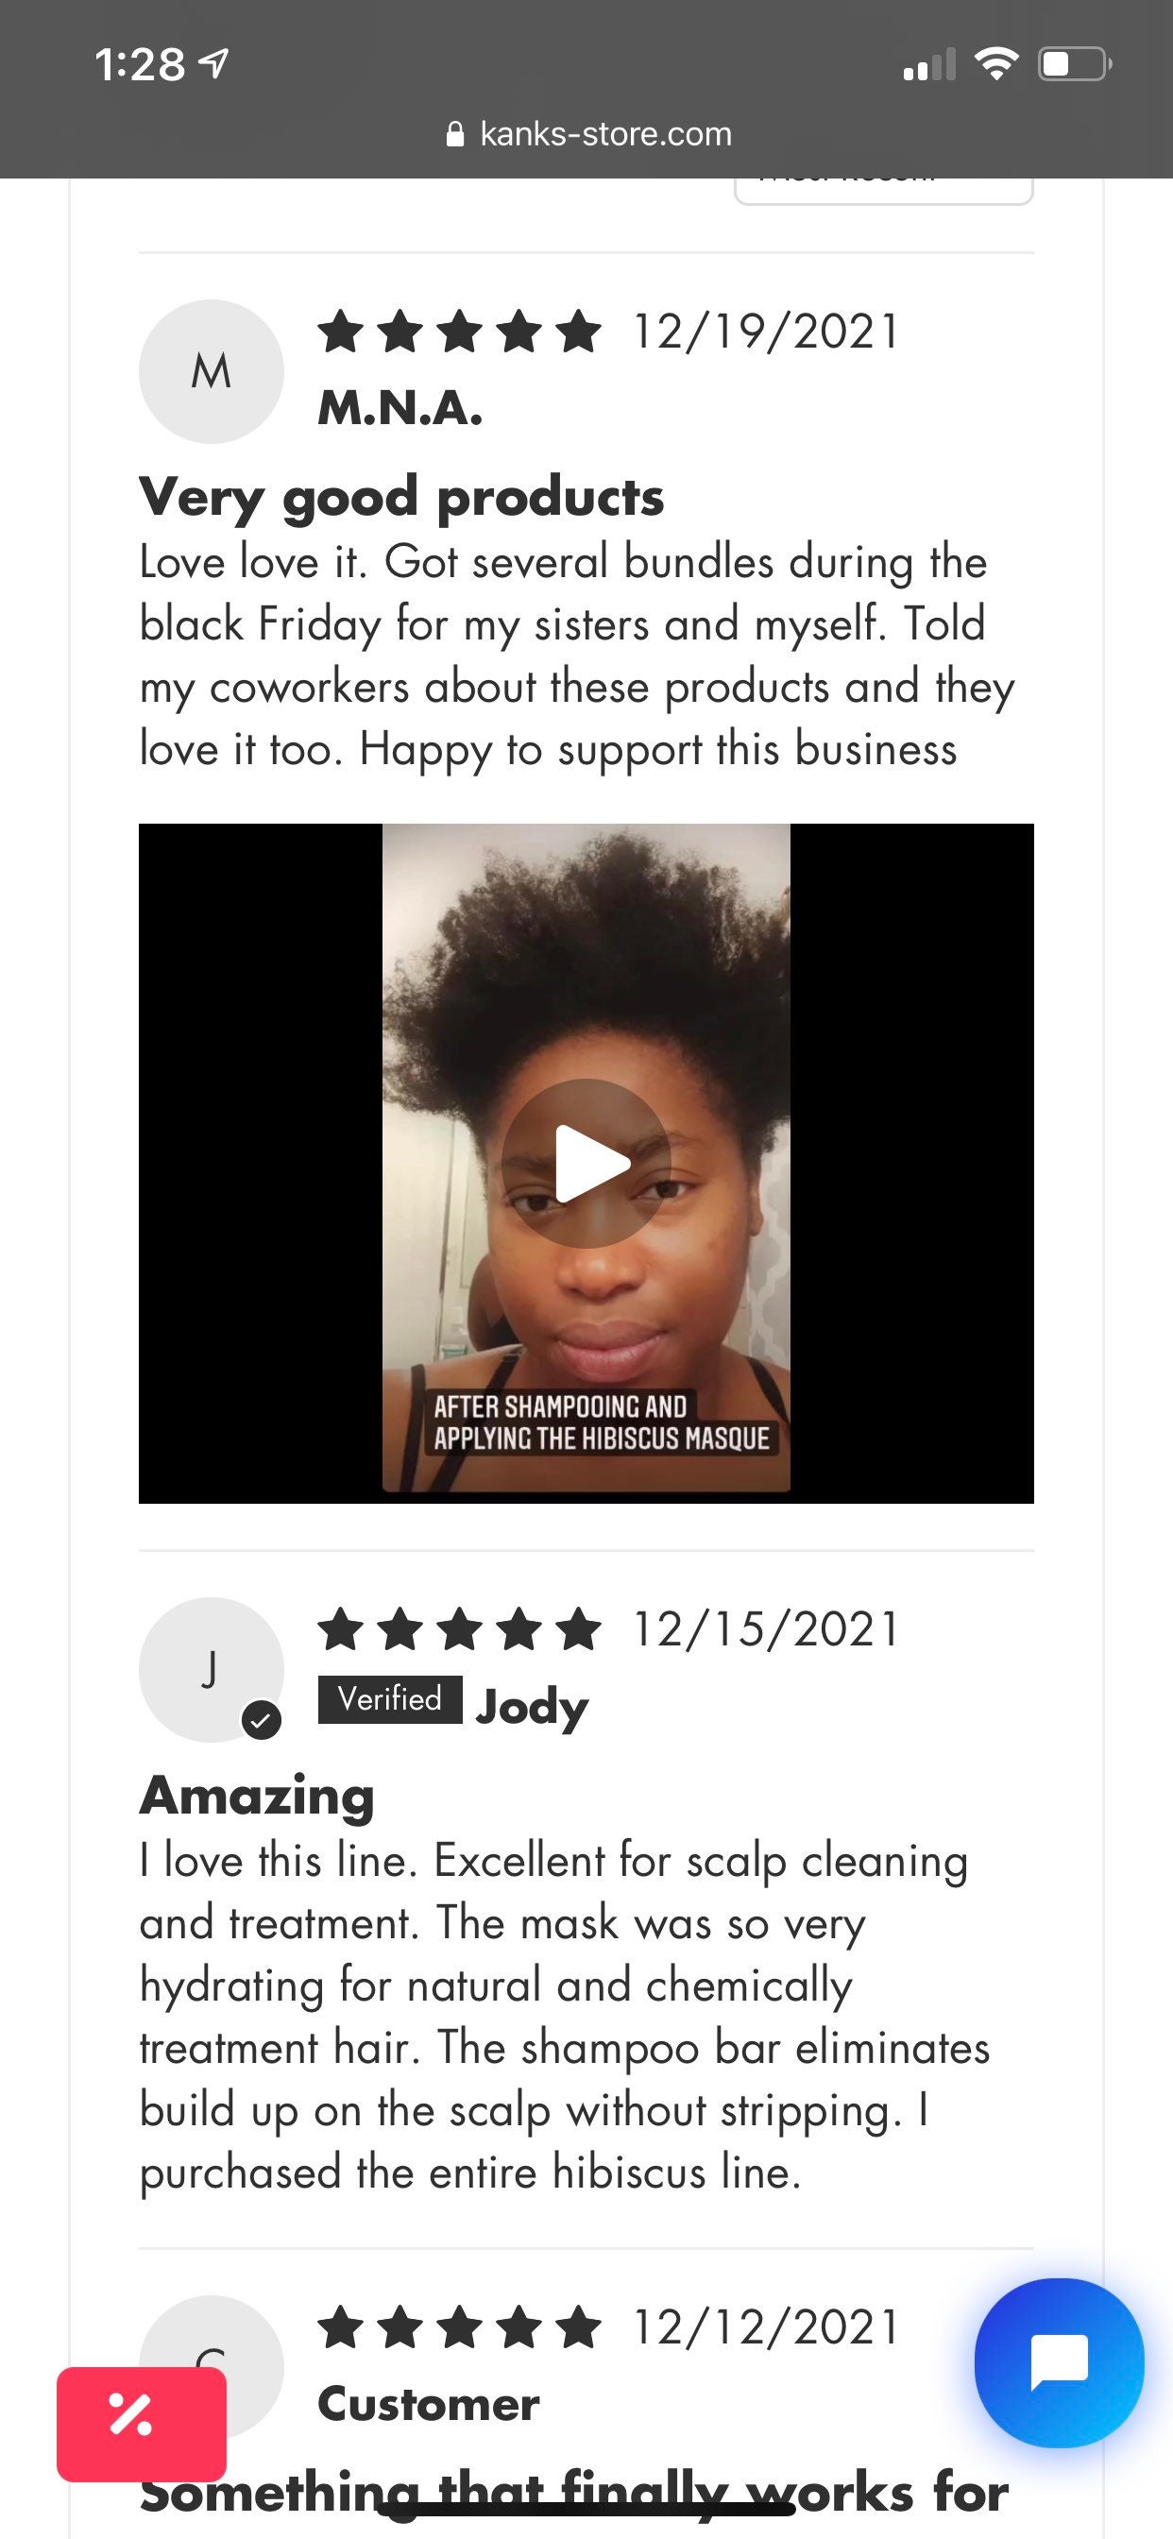
Task: Expand the review sort dropdown at top
Action: click(x=883, y=188)
